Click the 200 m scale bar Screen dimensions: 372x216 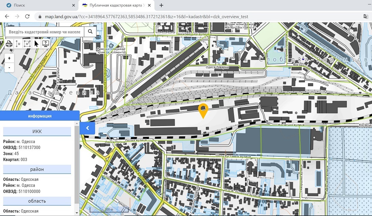[109, 210]
